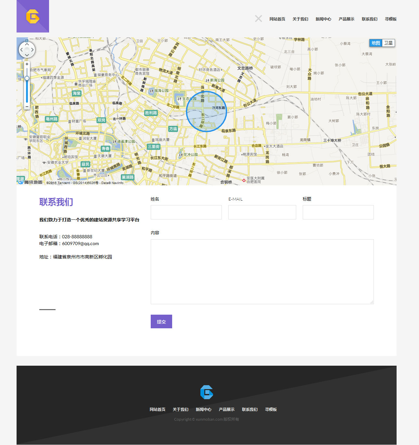Click the map zoom slider handle
The height and width of the screenshot is (445, 419).
27,78
